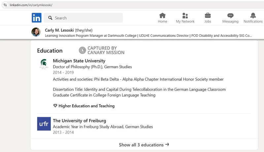Click the Activities and societies Phi Beta Delta line
Viewport: 264px width, 152px height.
pyautogui.click(x=138, y=79)
